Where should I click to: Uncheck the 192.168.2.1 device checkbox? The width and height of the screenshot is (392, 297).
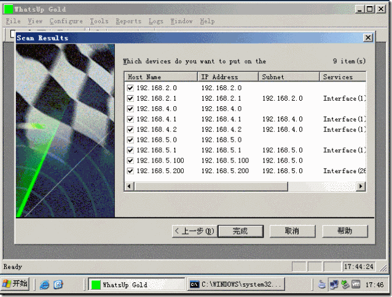130,98
